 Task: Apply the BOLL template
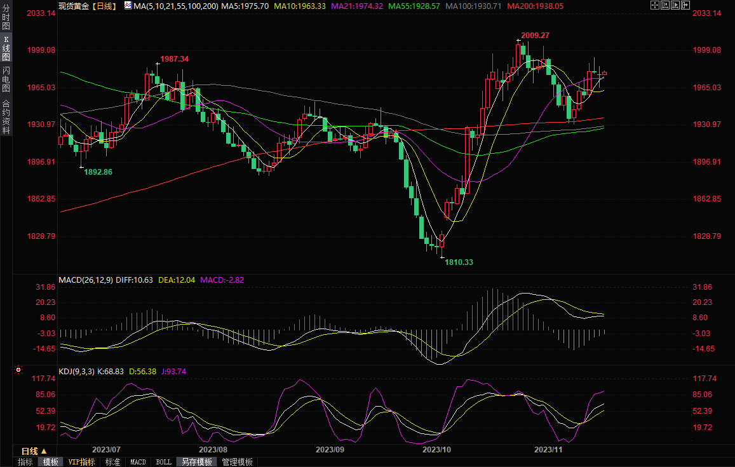(x=163, y=462)
